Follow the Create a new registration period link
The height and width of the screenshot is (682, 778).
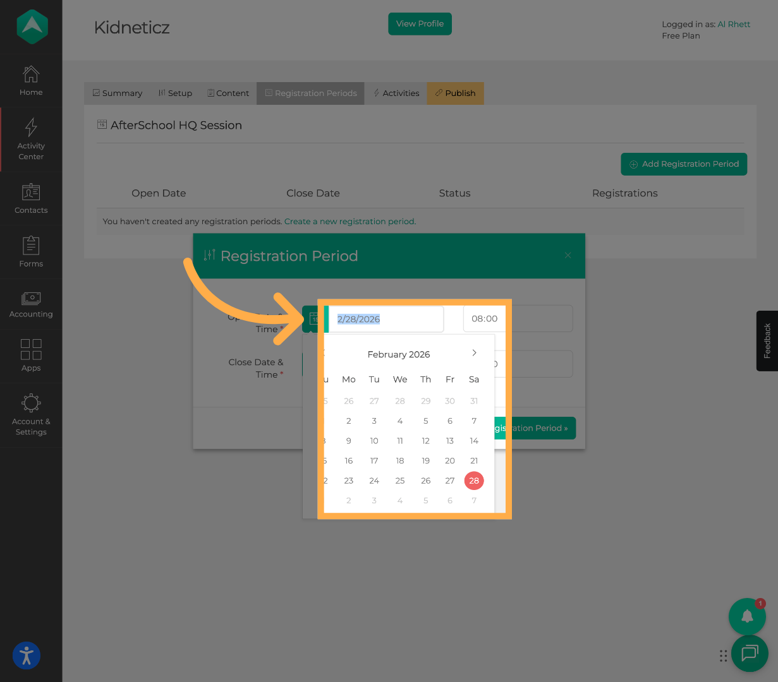point(349,221)
